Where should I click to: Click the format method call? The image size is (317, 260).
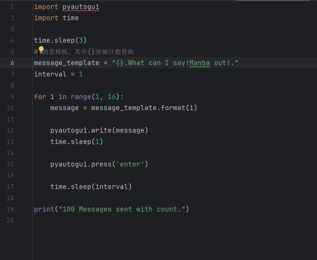click(173, 108)
